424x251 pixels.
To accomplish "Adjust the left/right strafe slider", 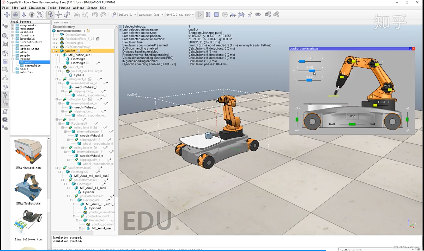I will pos(407,120).
